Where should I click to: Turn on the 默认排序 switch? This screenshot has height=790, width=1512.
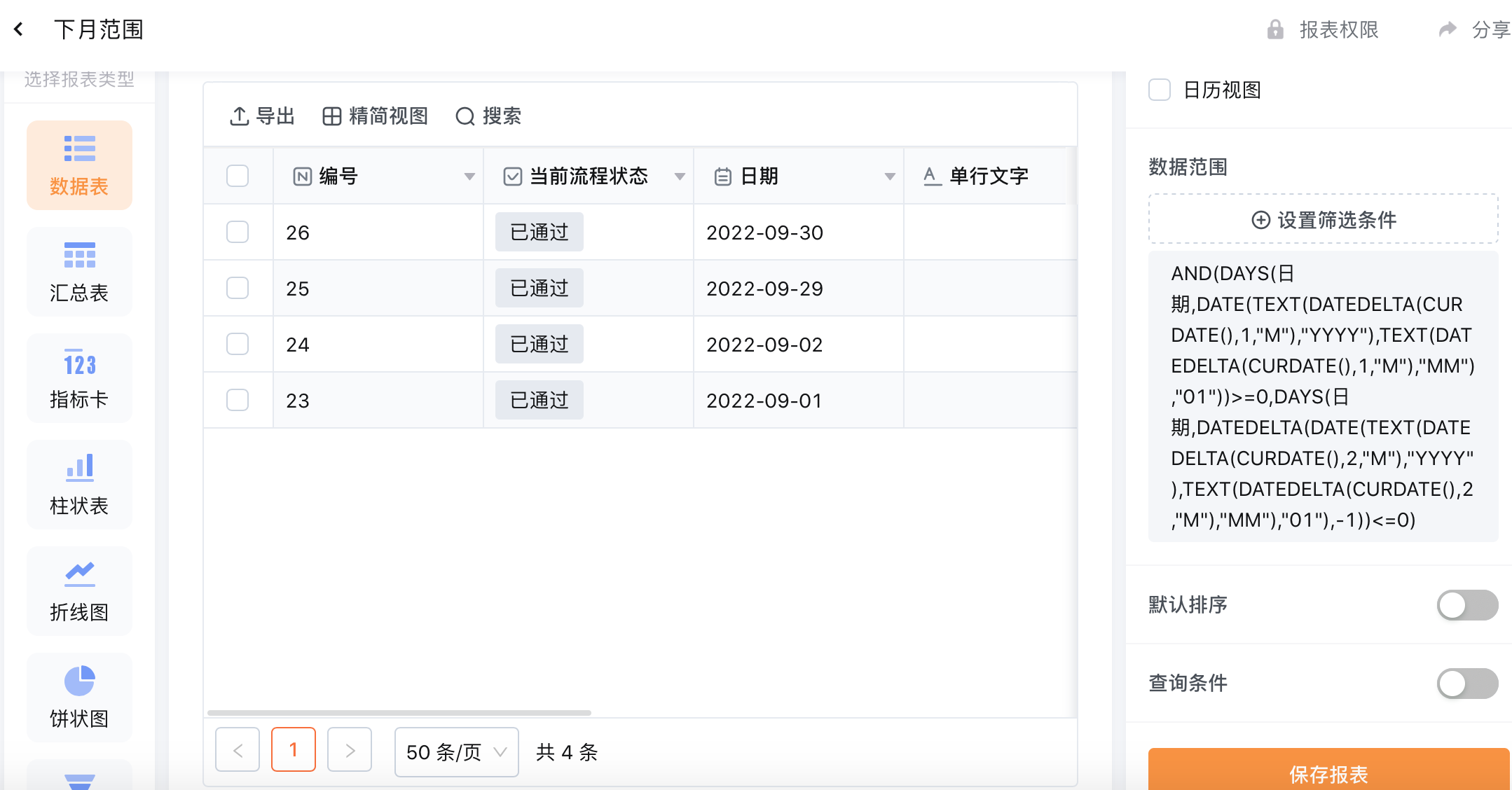(1467, 605)
